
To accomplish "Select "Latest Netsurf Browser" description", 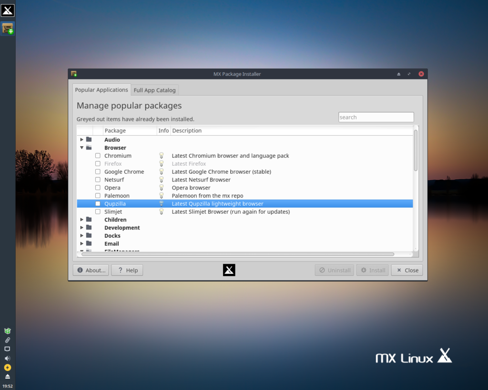I will click(x=201, y=180).
